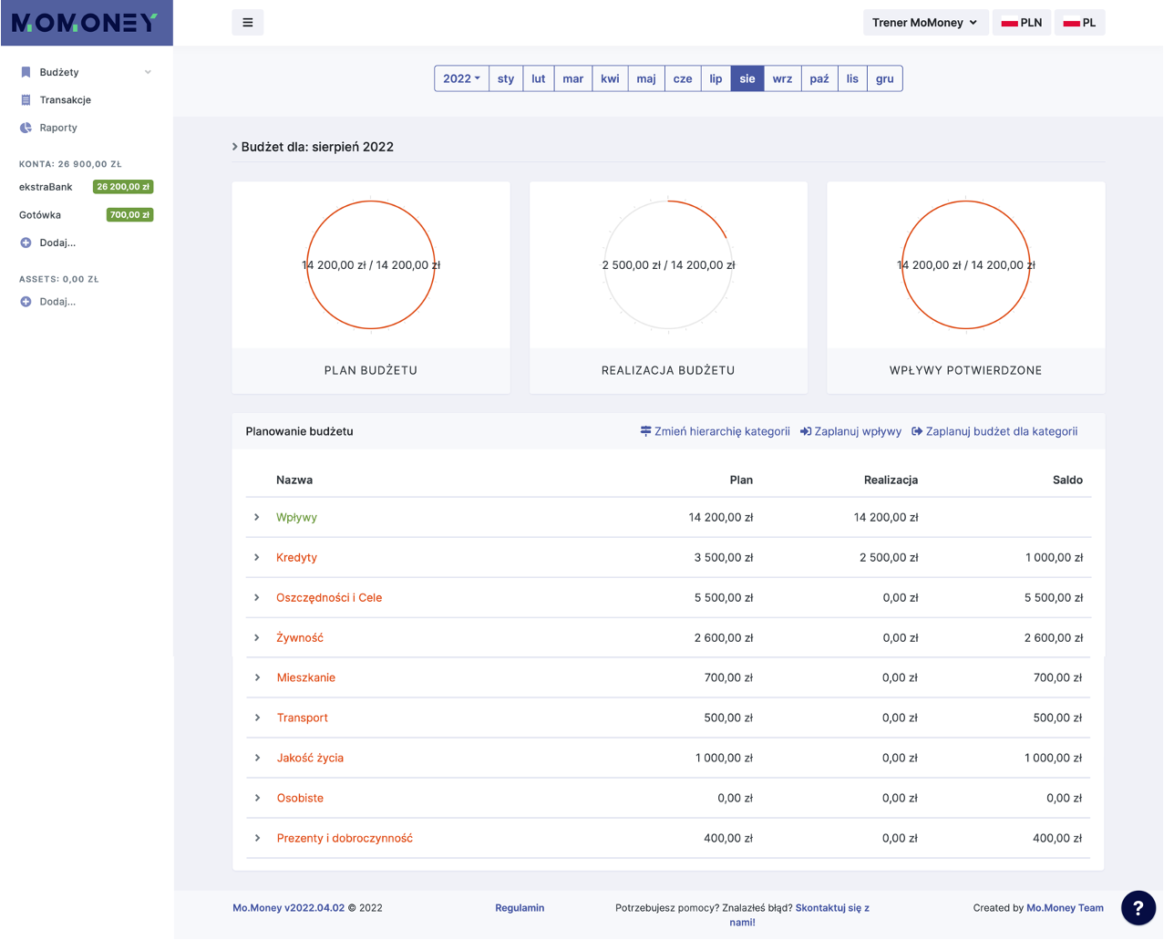Click the plus icon under Assets

(26, 302)
